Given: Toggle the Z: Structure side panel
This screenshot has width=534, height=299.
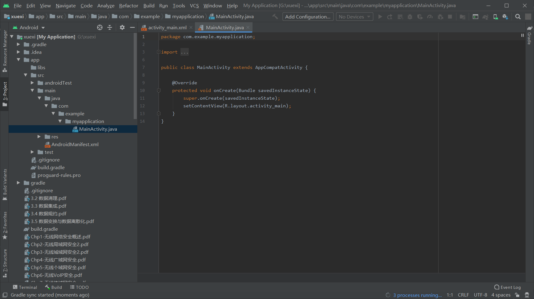Looking at the screenshot, I should coord(5,264).
